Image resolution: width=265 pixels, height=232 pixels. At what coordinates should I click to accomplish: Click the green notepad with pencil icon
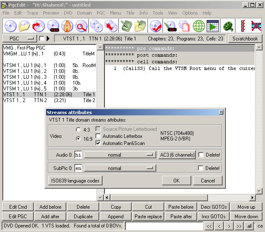tap(126, 26)
